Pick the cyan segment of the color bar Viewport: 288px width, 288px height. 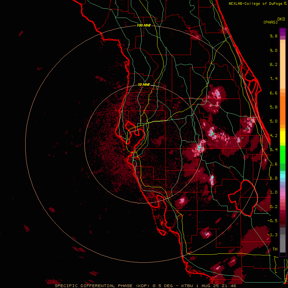click(283, 176)
